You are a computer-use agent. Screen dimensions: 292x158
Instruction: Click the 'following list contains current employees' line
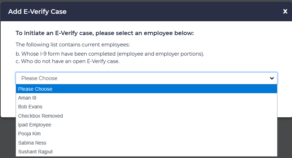pos(73,45)
